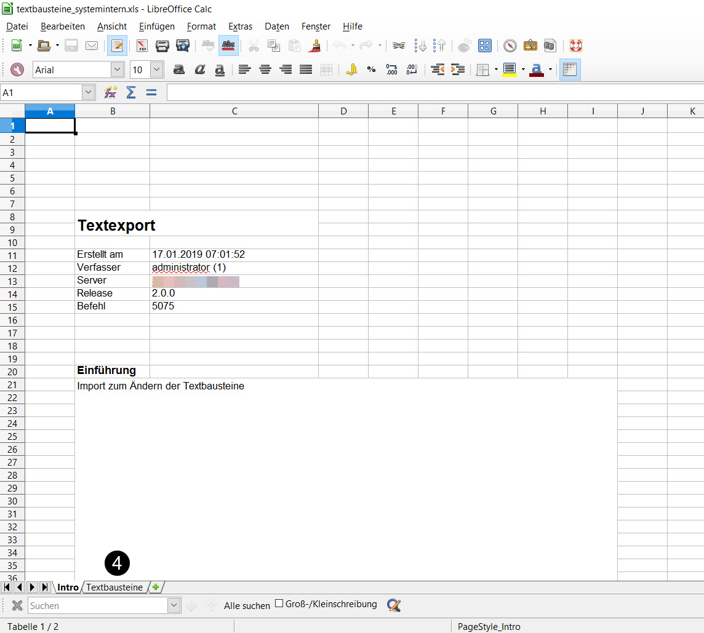Image resolution: width=704 pixels, height=633 pixels.
Task: Toggle automatic spell checking
Action: pos(228,46)
